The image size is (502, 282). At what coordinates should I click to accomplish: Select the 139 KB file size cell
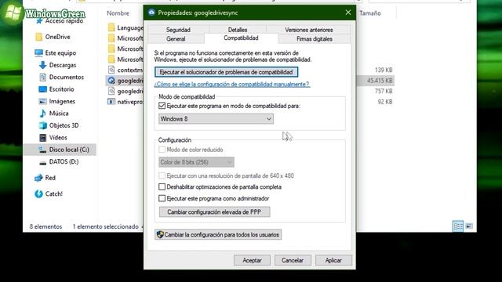click(384, 70)
